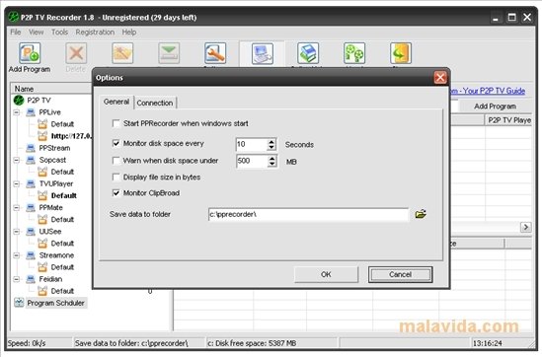Screen dimensions: 542x357
Task: Click the wrench Options toolbar icon
Action: point(215,53)
